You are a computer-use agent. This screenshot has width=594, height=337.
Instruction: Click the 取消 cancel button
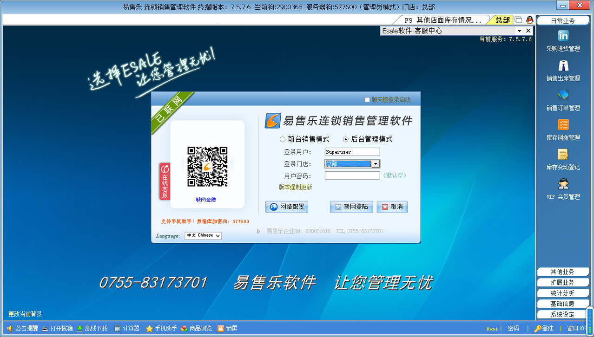[x=392, y=207]
